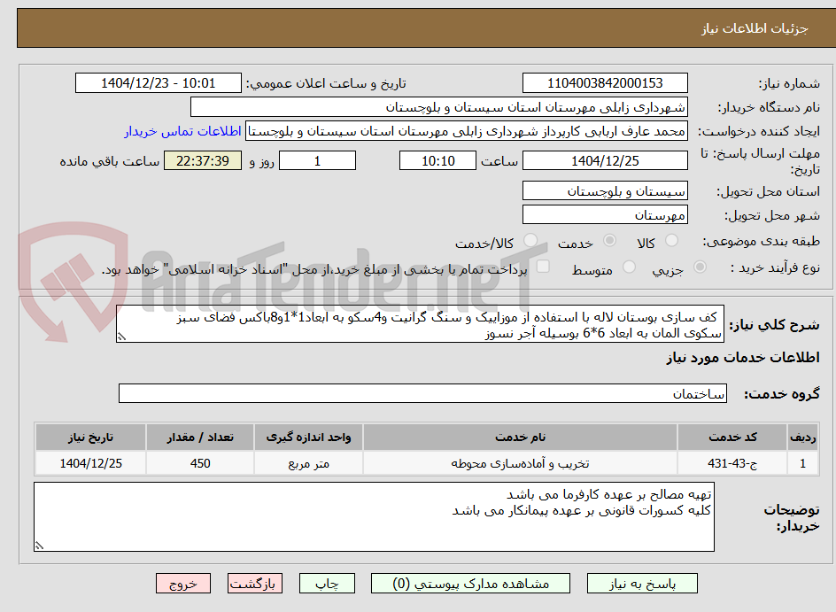Click the واحد اندازه گیری column header
The width and height of the screenshot is (836, 612).
309,438
